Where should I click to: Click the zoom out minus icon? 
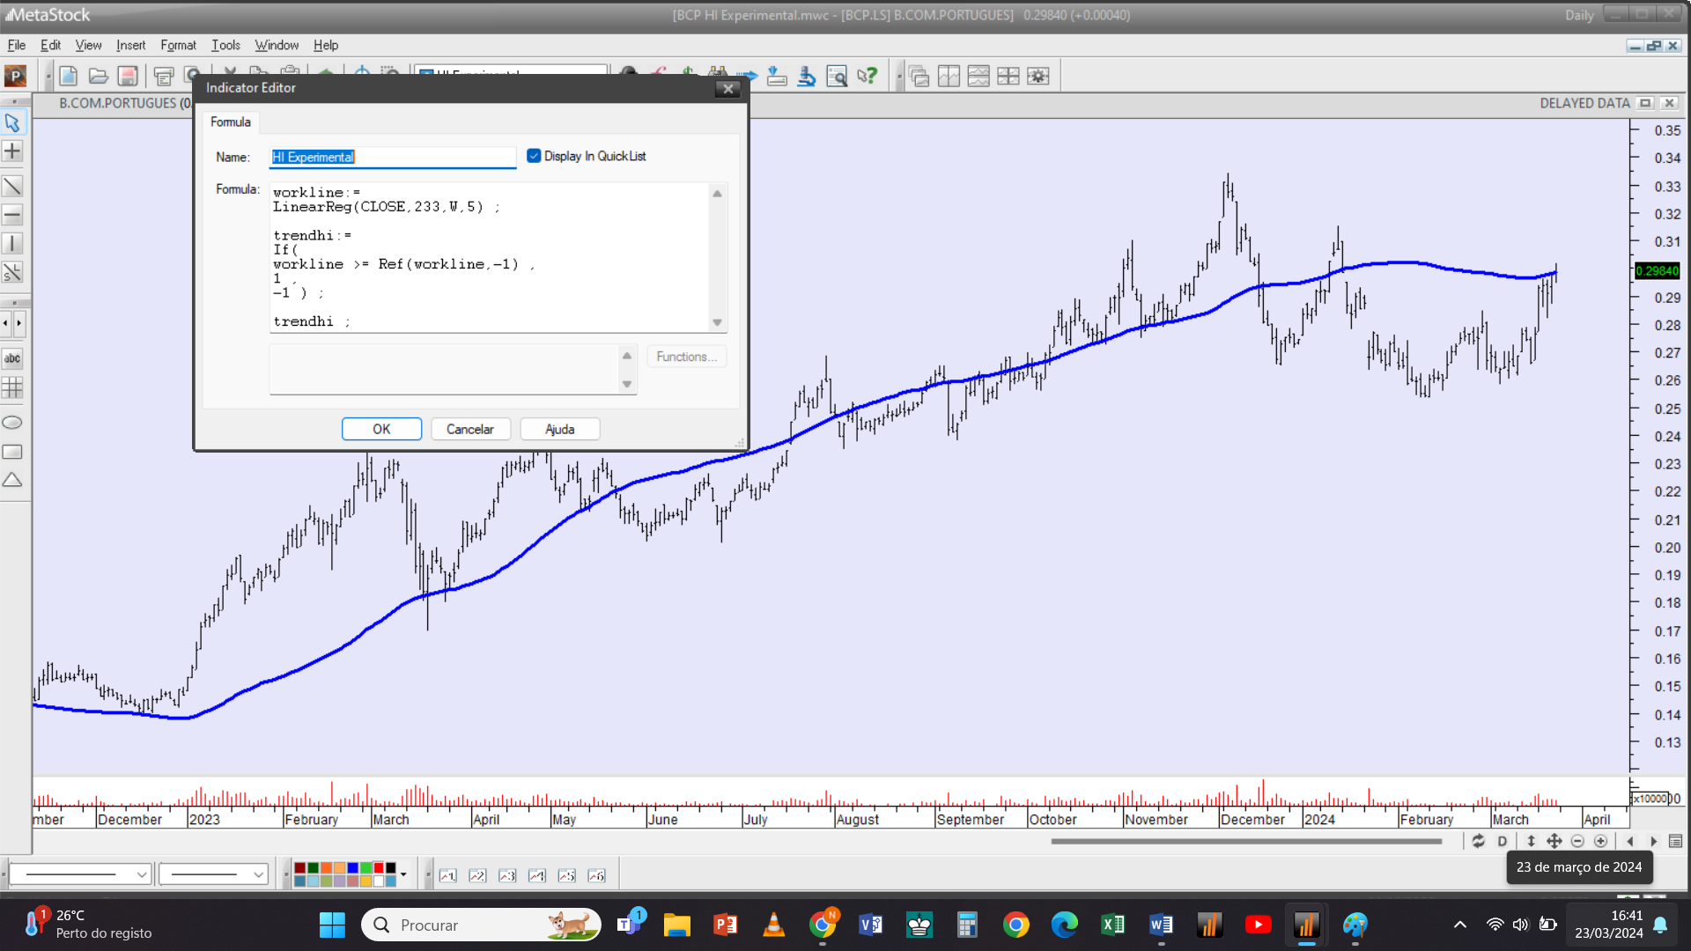pyautogui.click(x=1577, y=841)
